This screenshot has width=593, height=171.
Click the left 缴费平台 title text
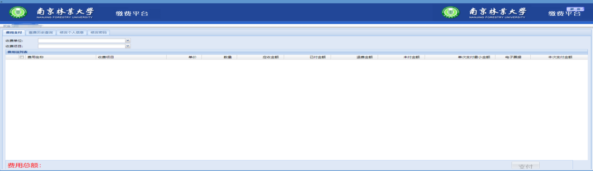coord(132,13)
